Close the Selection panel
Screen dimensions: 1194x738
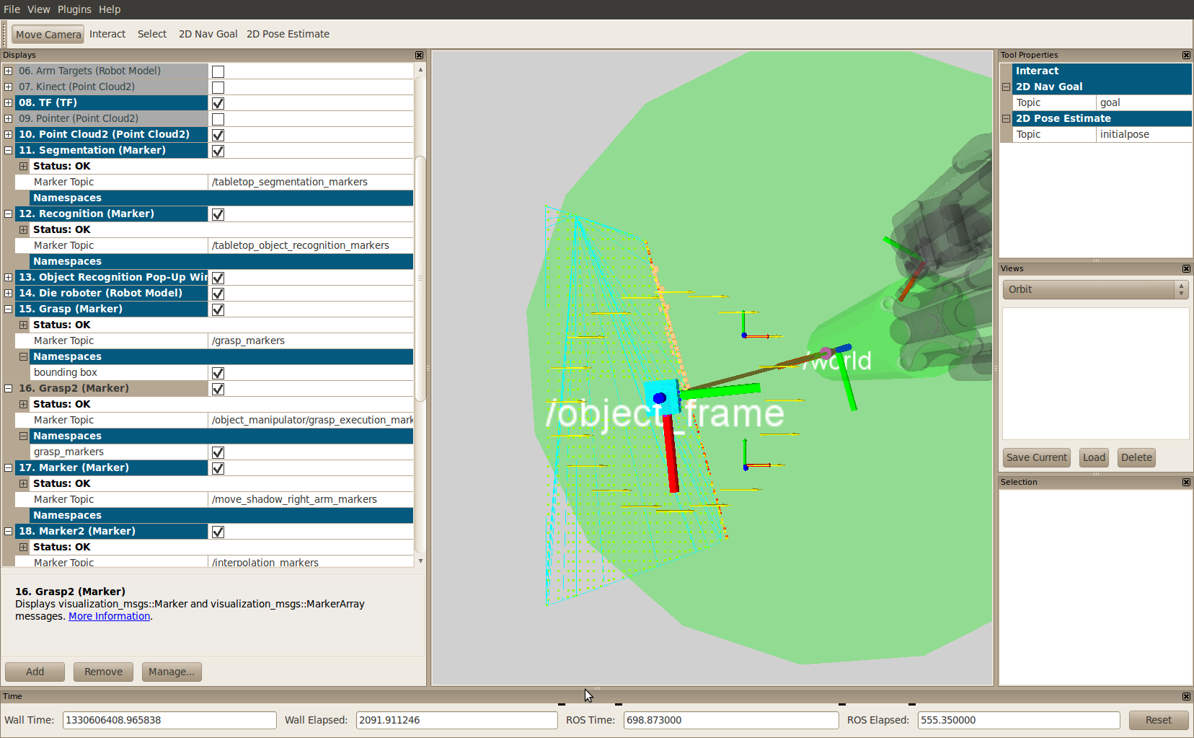point(1186,483)
